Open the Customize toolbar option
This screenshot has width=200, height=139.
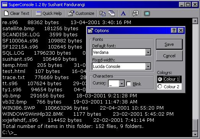click(81, 13)
